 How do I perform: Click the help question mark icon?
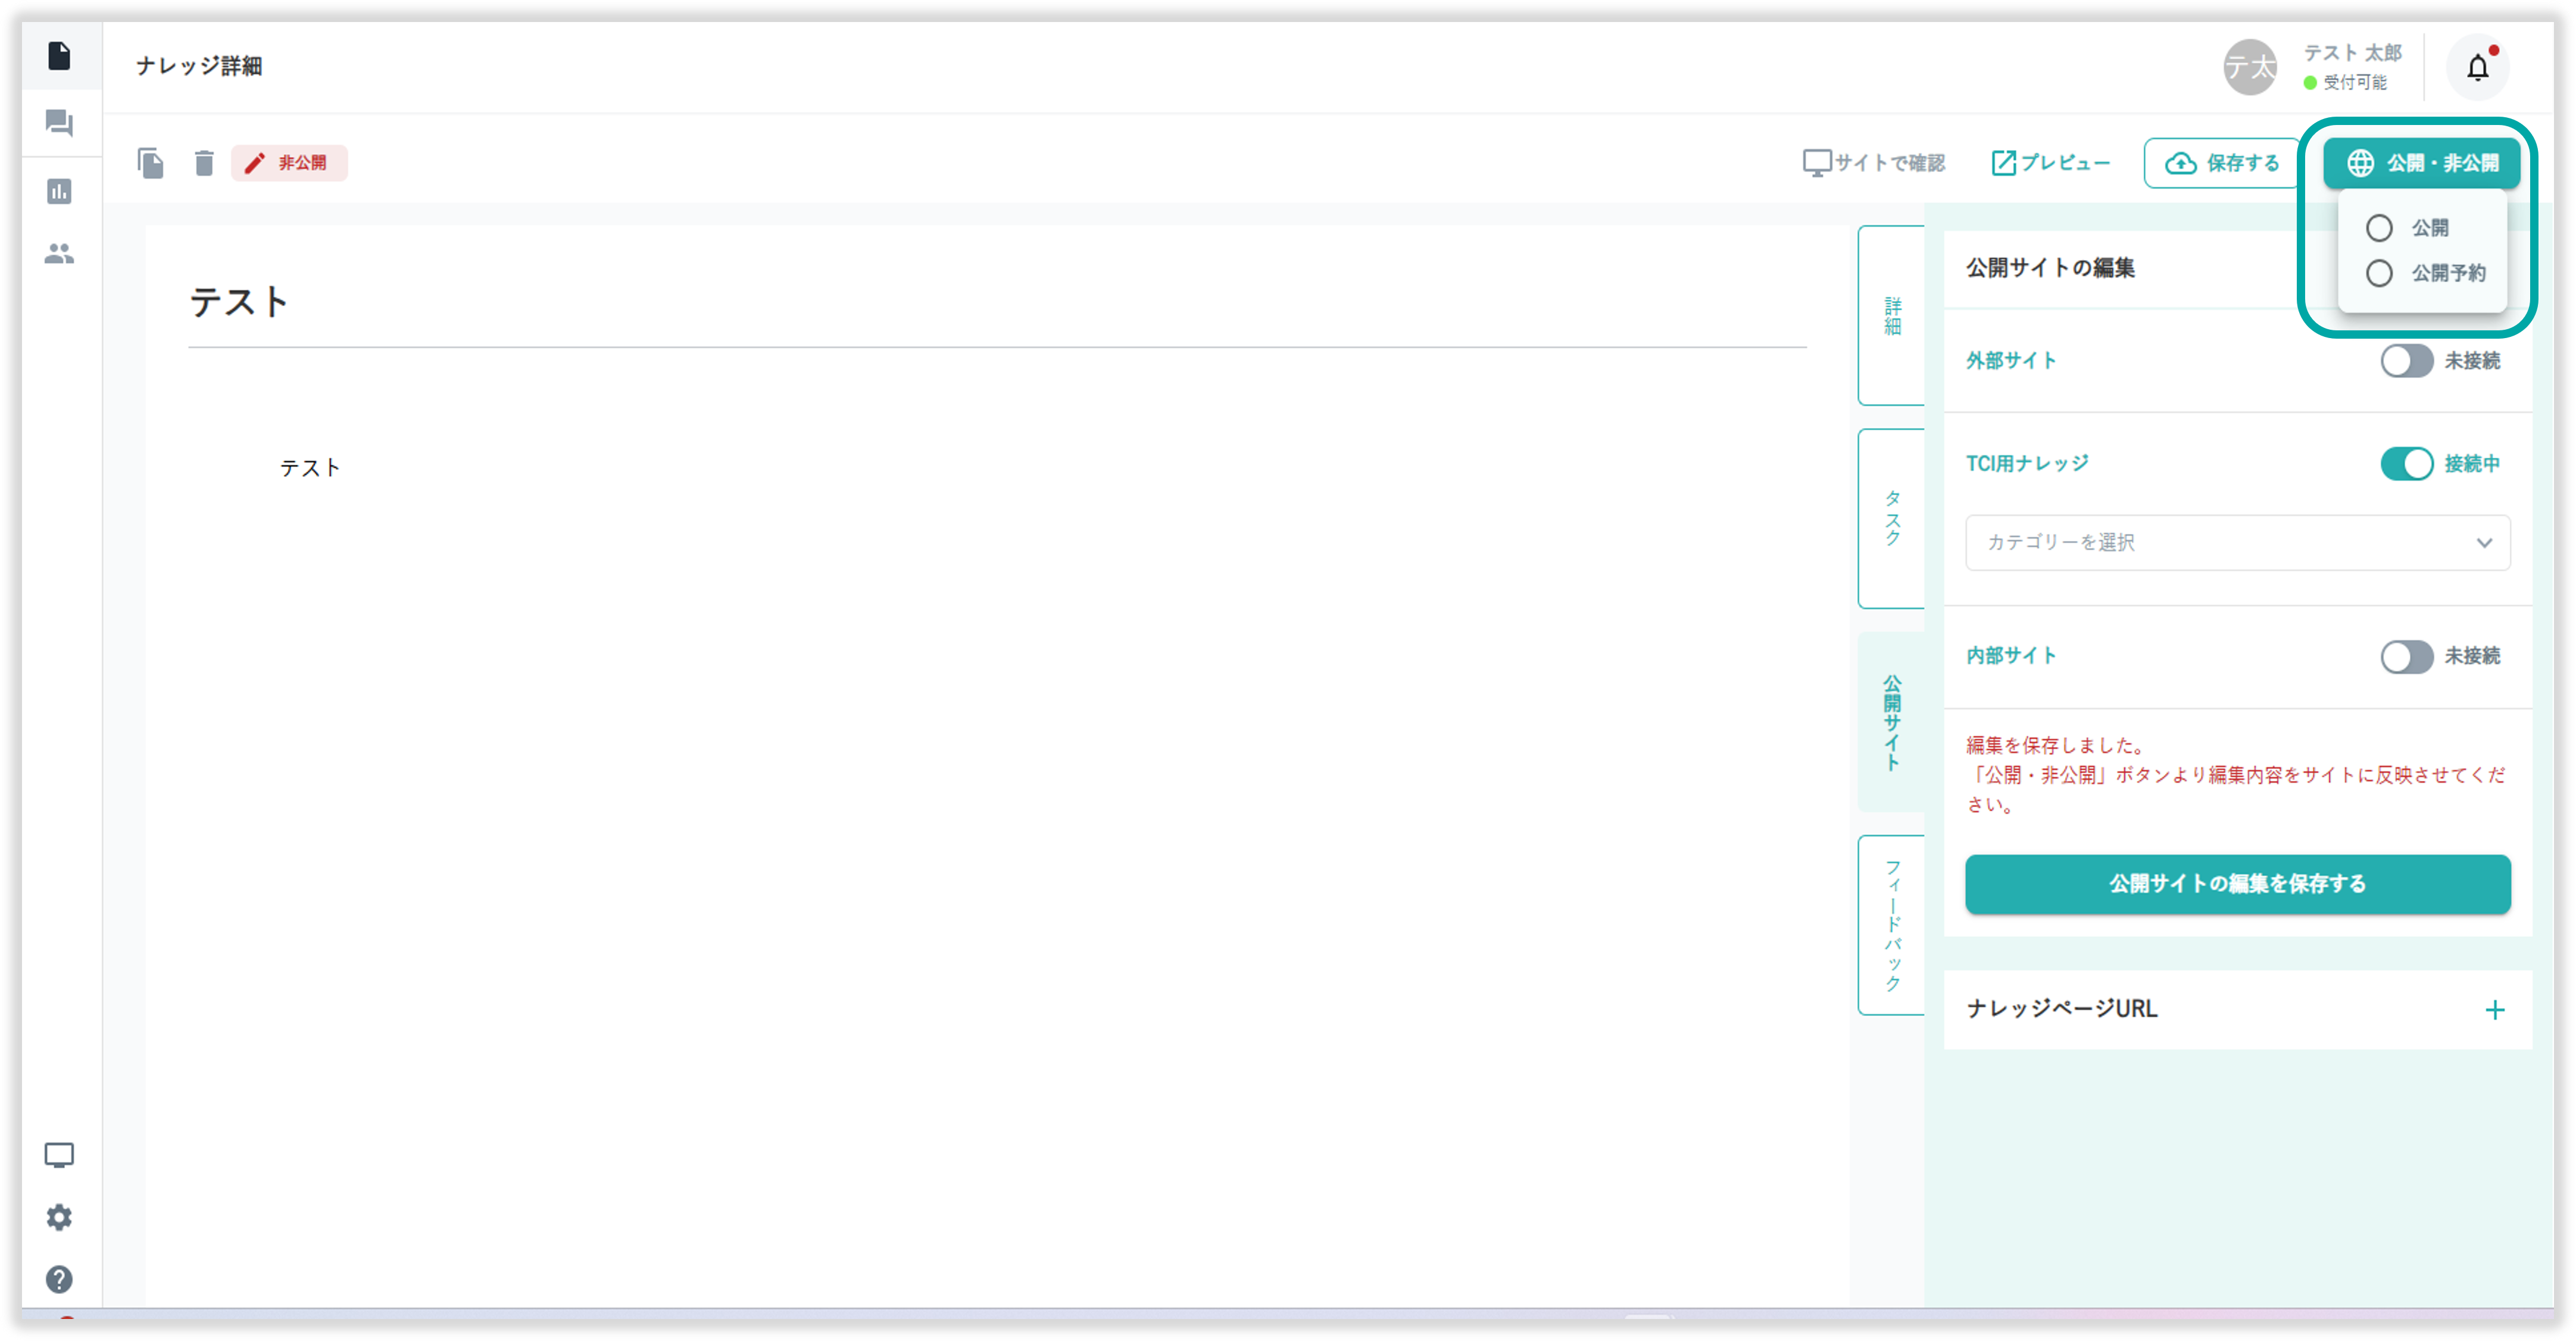point(59,1279)
